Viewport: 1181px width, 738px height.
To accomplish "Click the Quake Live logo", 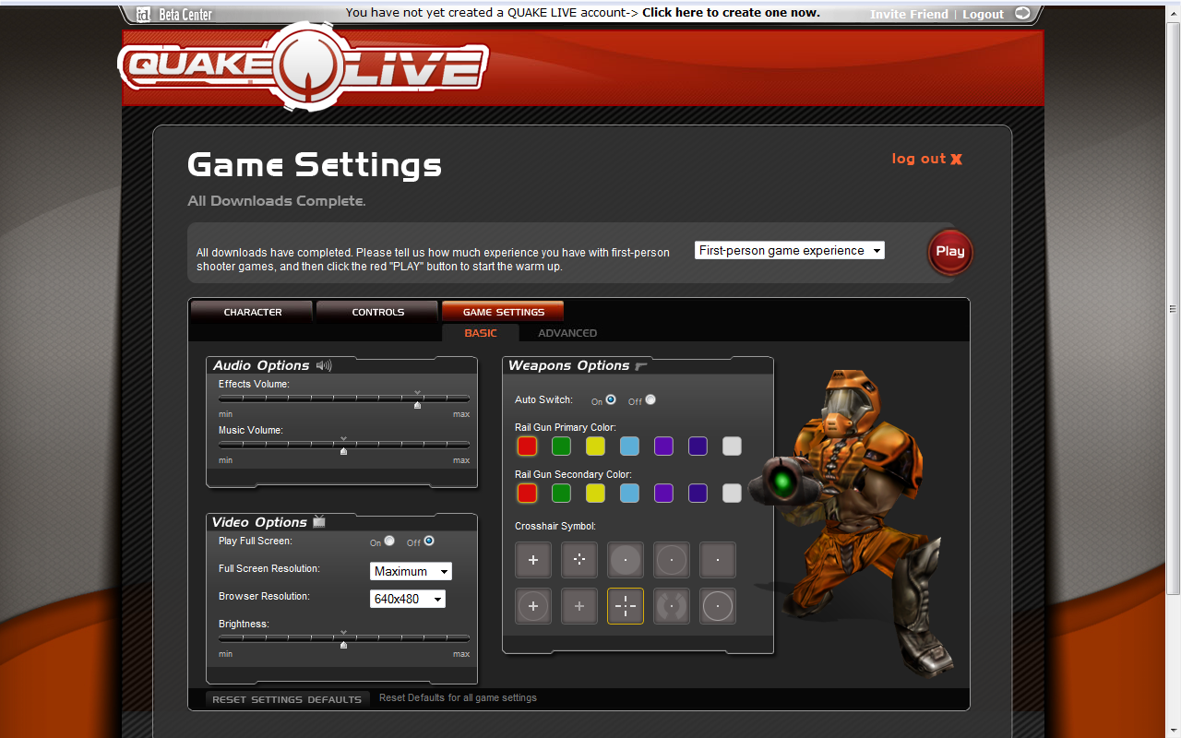I will pos(303,67).
